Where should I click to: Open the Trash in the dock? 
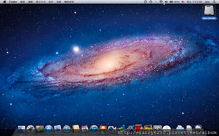click(x=198, y=129)
